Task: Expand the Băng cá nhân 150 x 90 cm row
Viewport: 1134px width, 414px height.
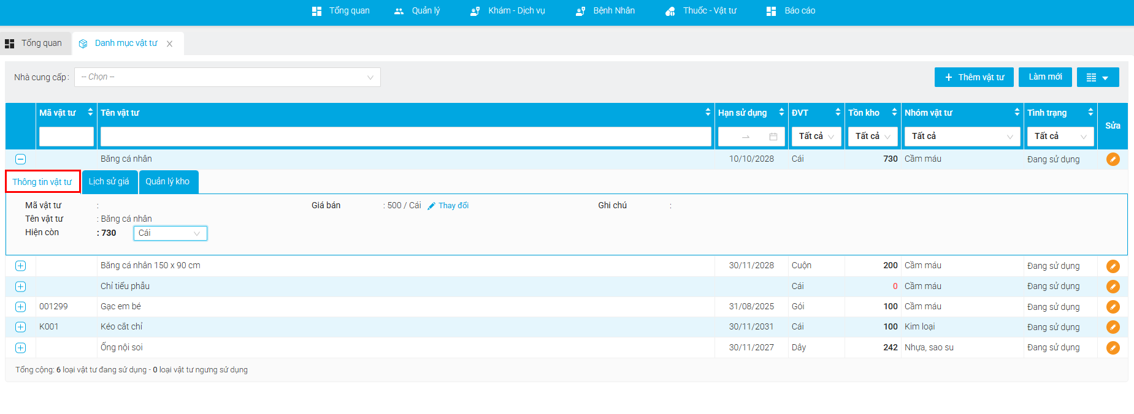Action: (x=20, y=266)
